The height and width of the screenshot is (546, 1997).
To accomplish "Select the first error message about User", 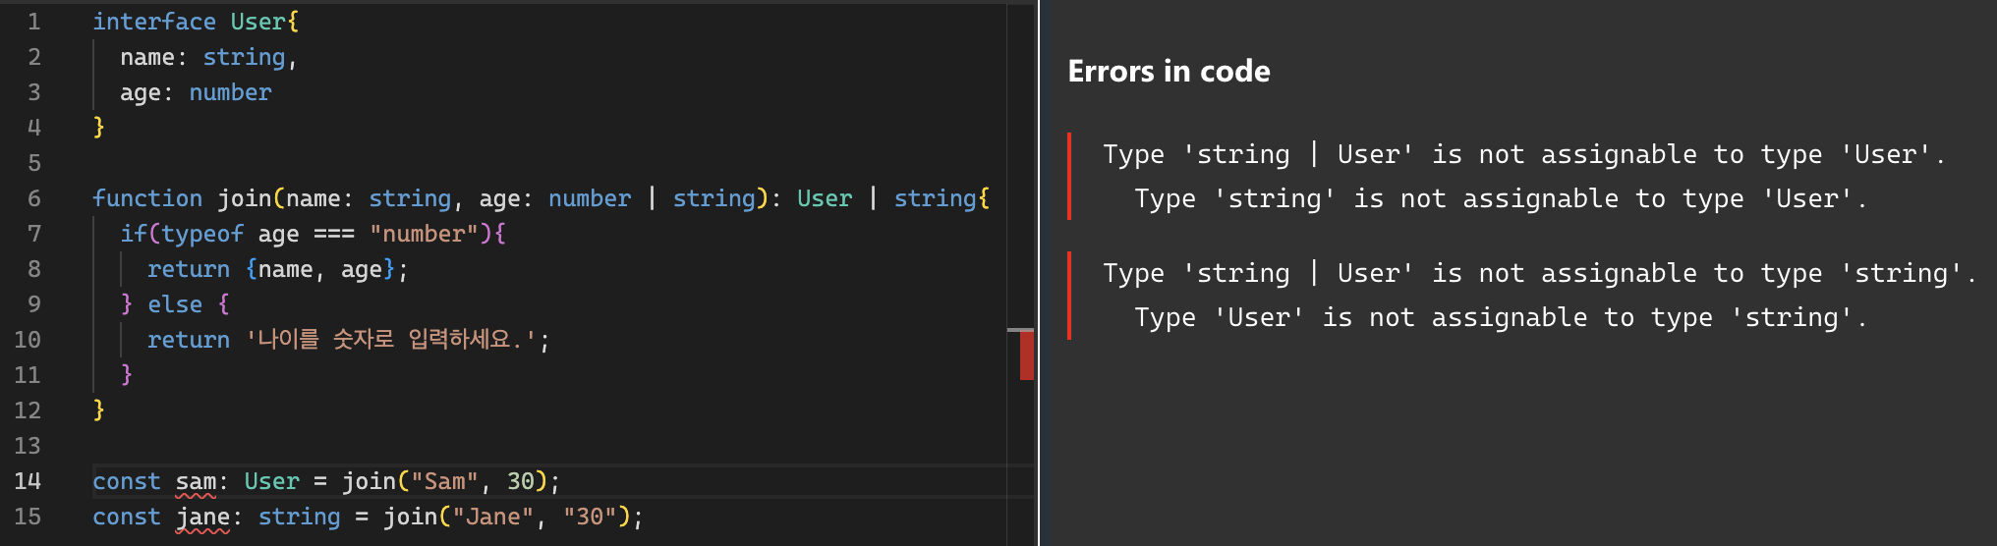I will (x=1523, y=176).
